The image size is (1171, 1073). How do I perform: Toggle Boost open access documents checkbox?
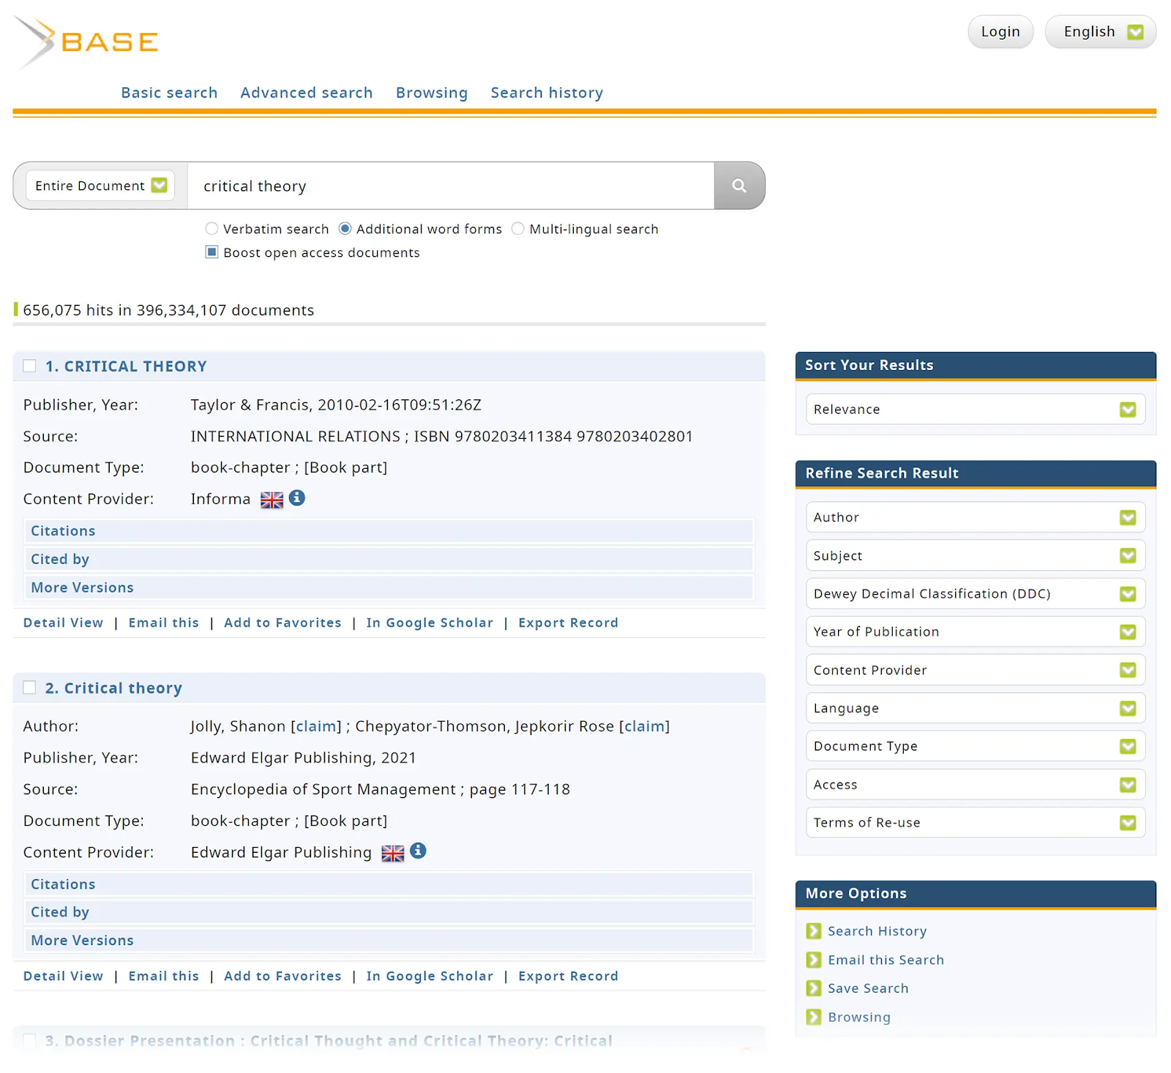click(212, 252)
